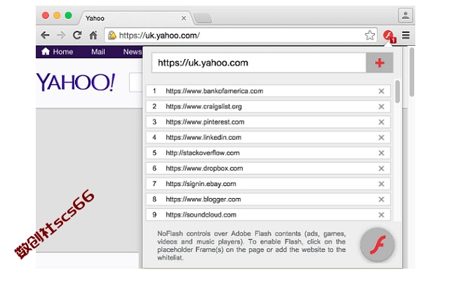Remove soundcloud.com from whitelist
The width and height of the screenshot is (449, 281).
coord(381,215)
